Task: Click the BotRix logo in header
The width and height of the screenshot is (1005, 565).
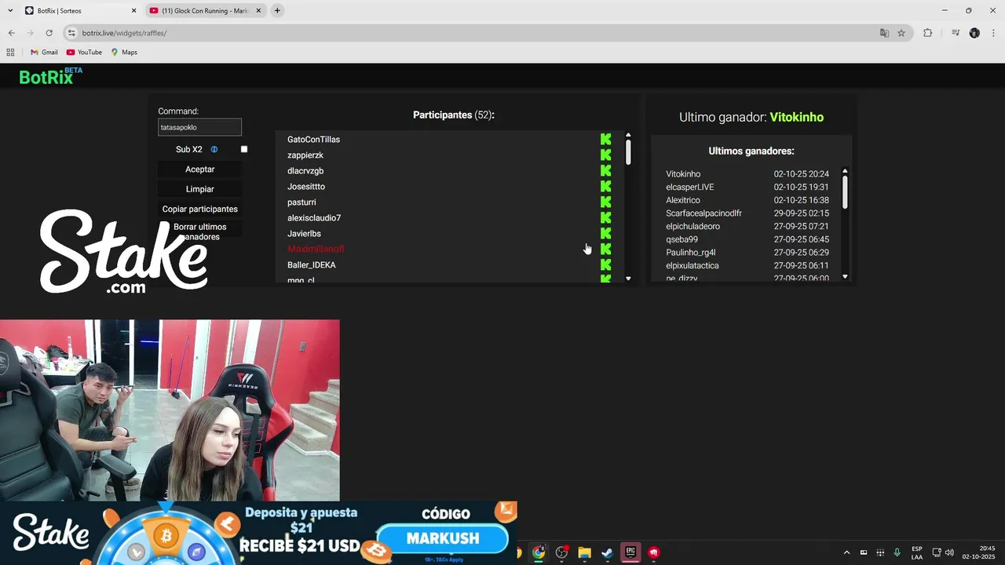Action: click(50, 76)
